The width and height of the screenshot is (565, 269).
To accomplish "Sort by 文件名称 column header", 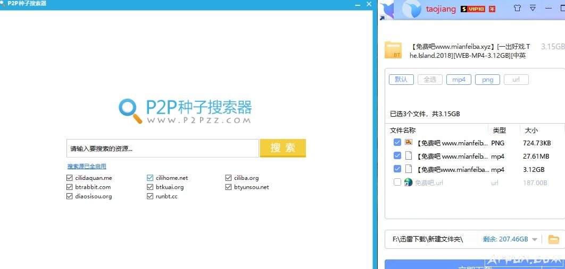I will click(x=403, y=130).
